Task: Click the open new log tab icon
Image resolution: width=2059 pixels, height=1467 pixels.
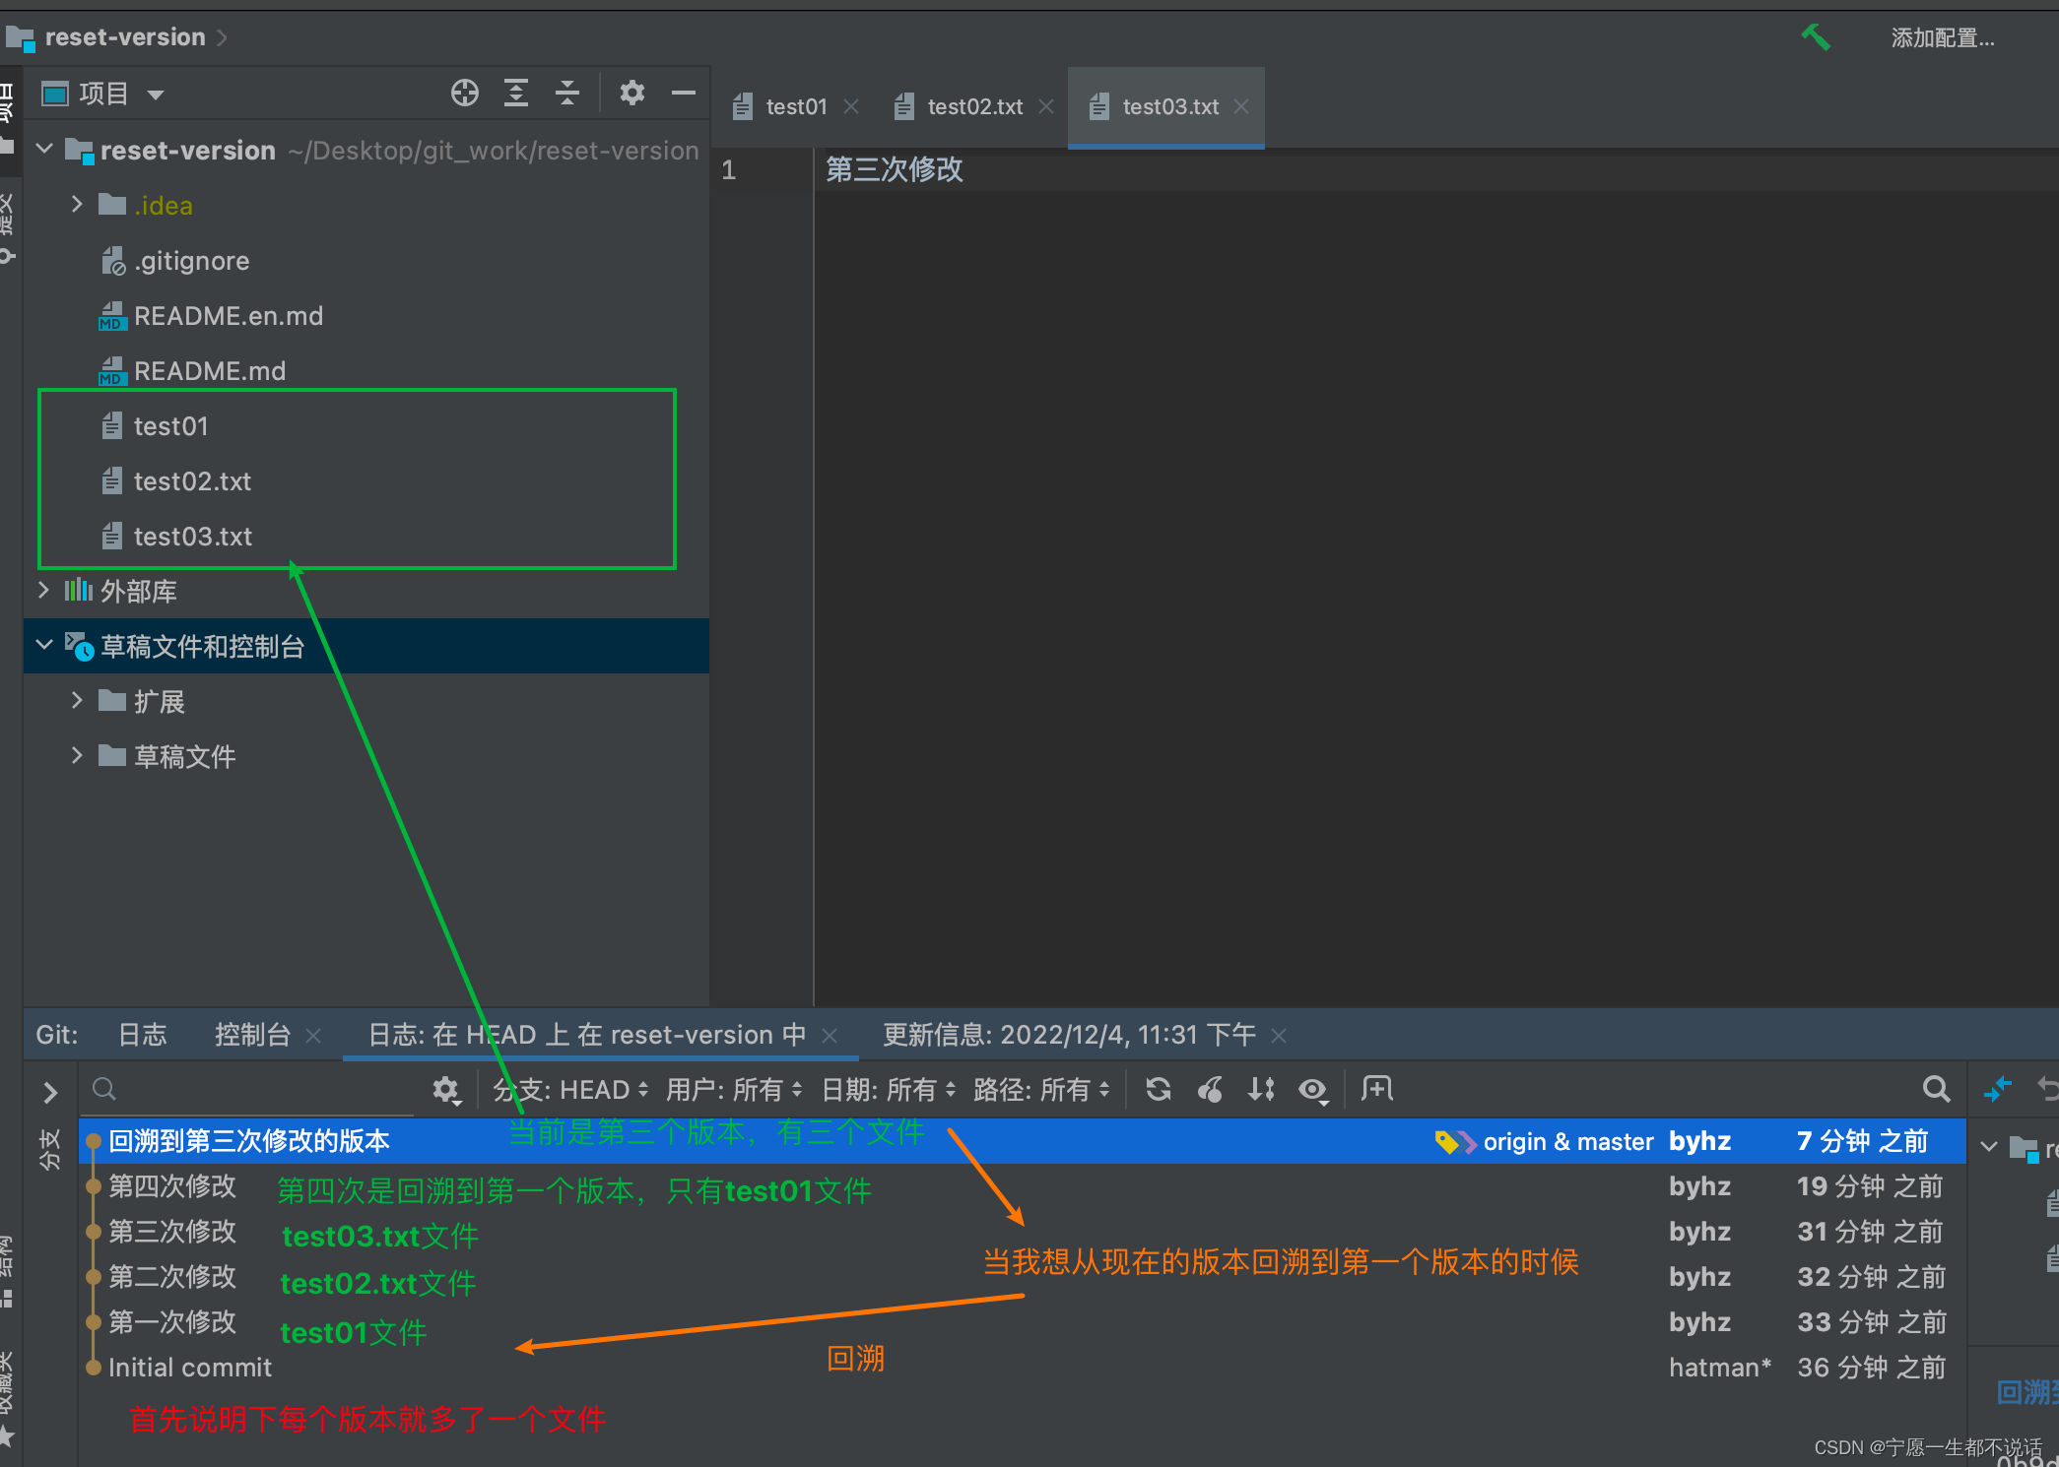Action: click(1376, 1089)
